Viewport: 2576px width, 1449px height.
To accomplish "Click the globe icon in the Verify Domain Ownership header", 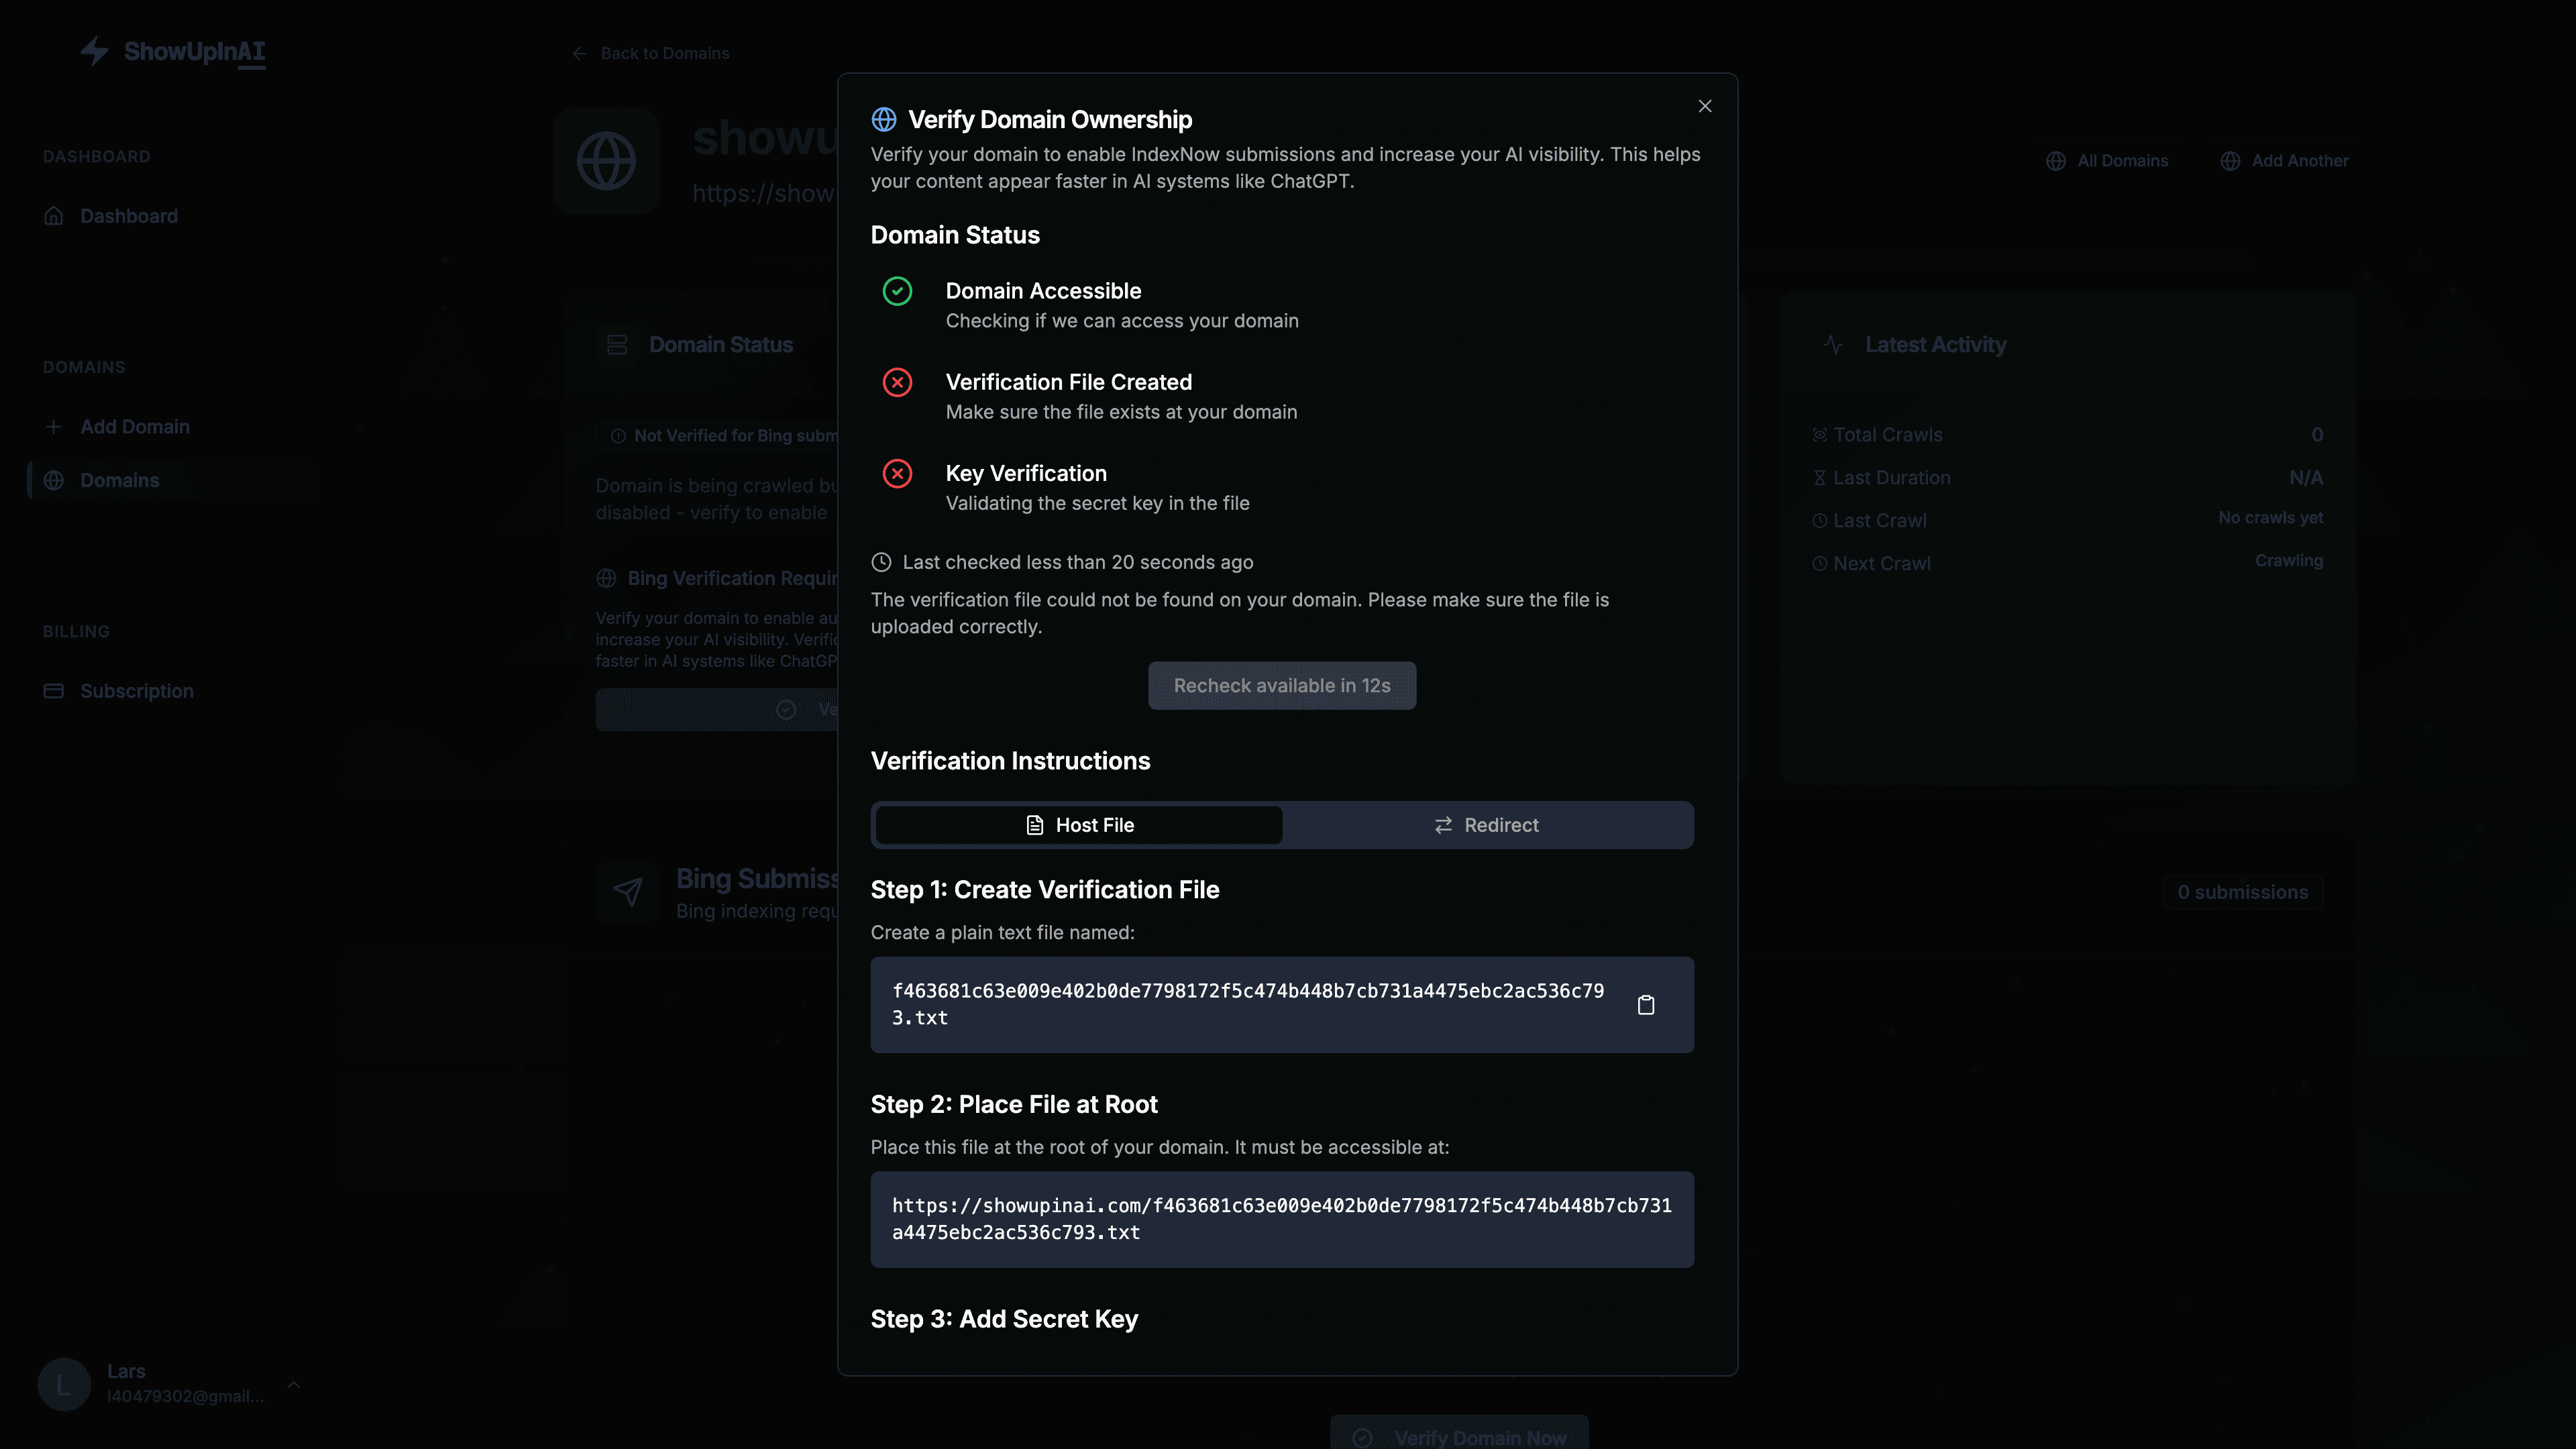I will pos(884,119).
